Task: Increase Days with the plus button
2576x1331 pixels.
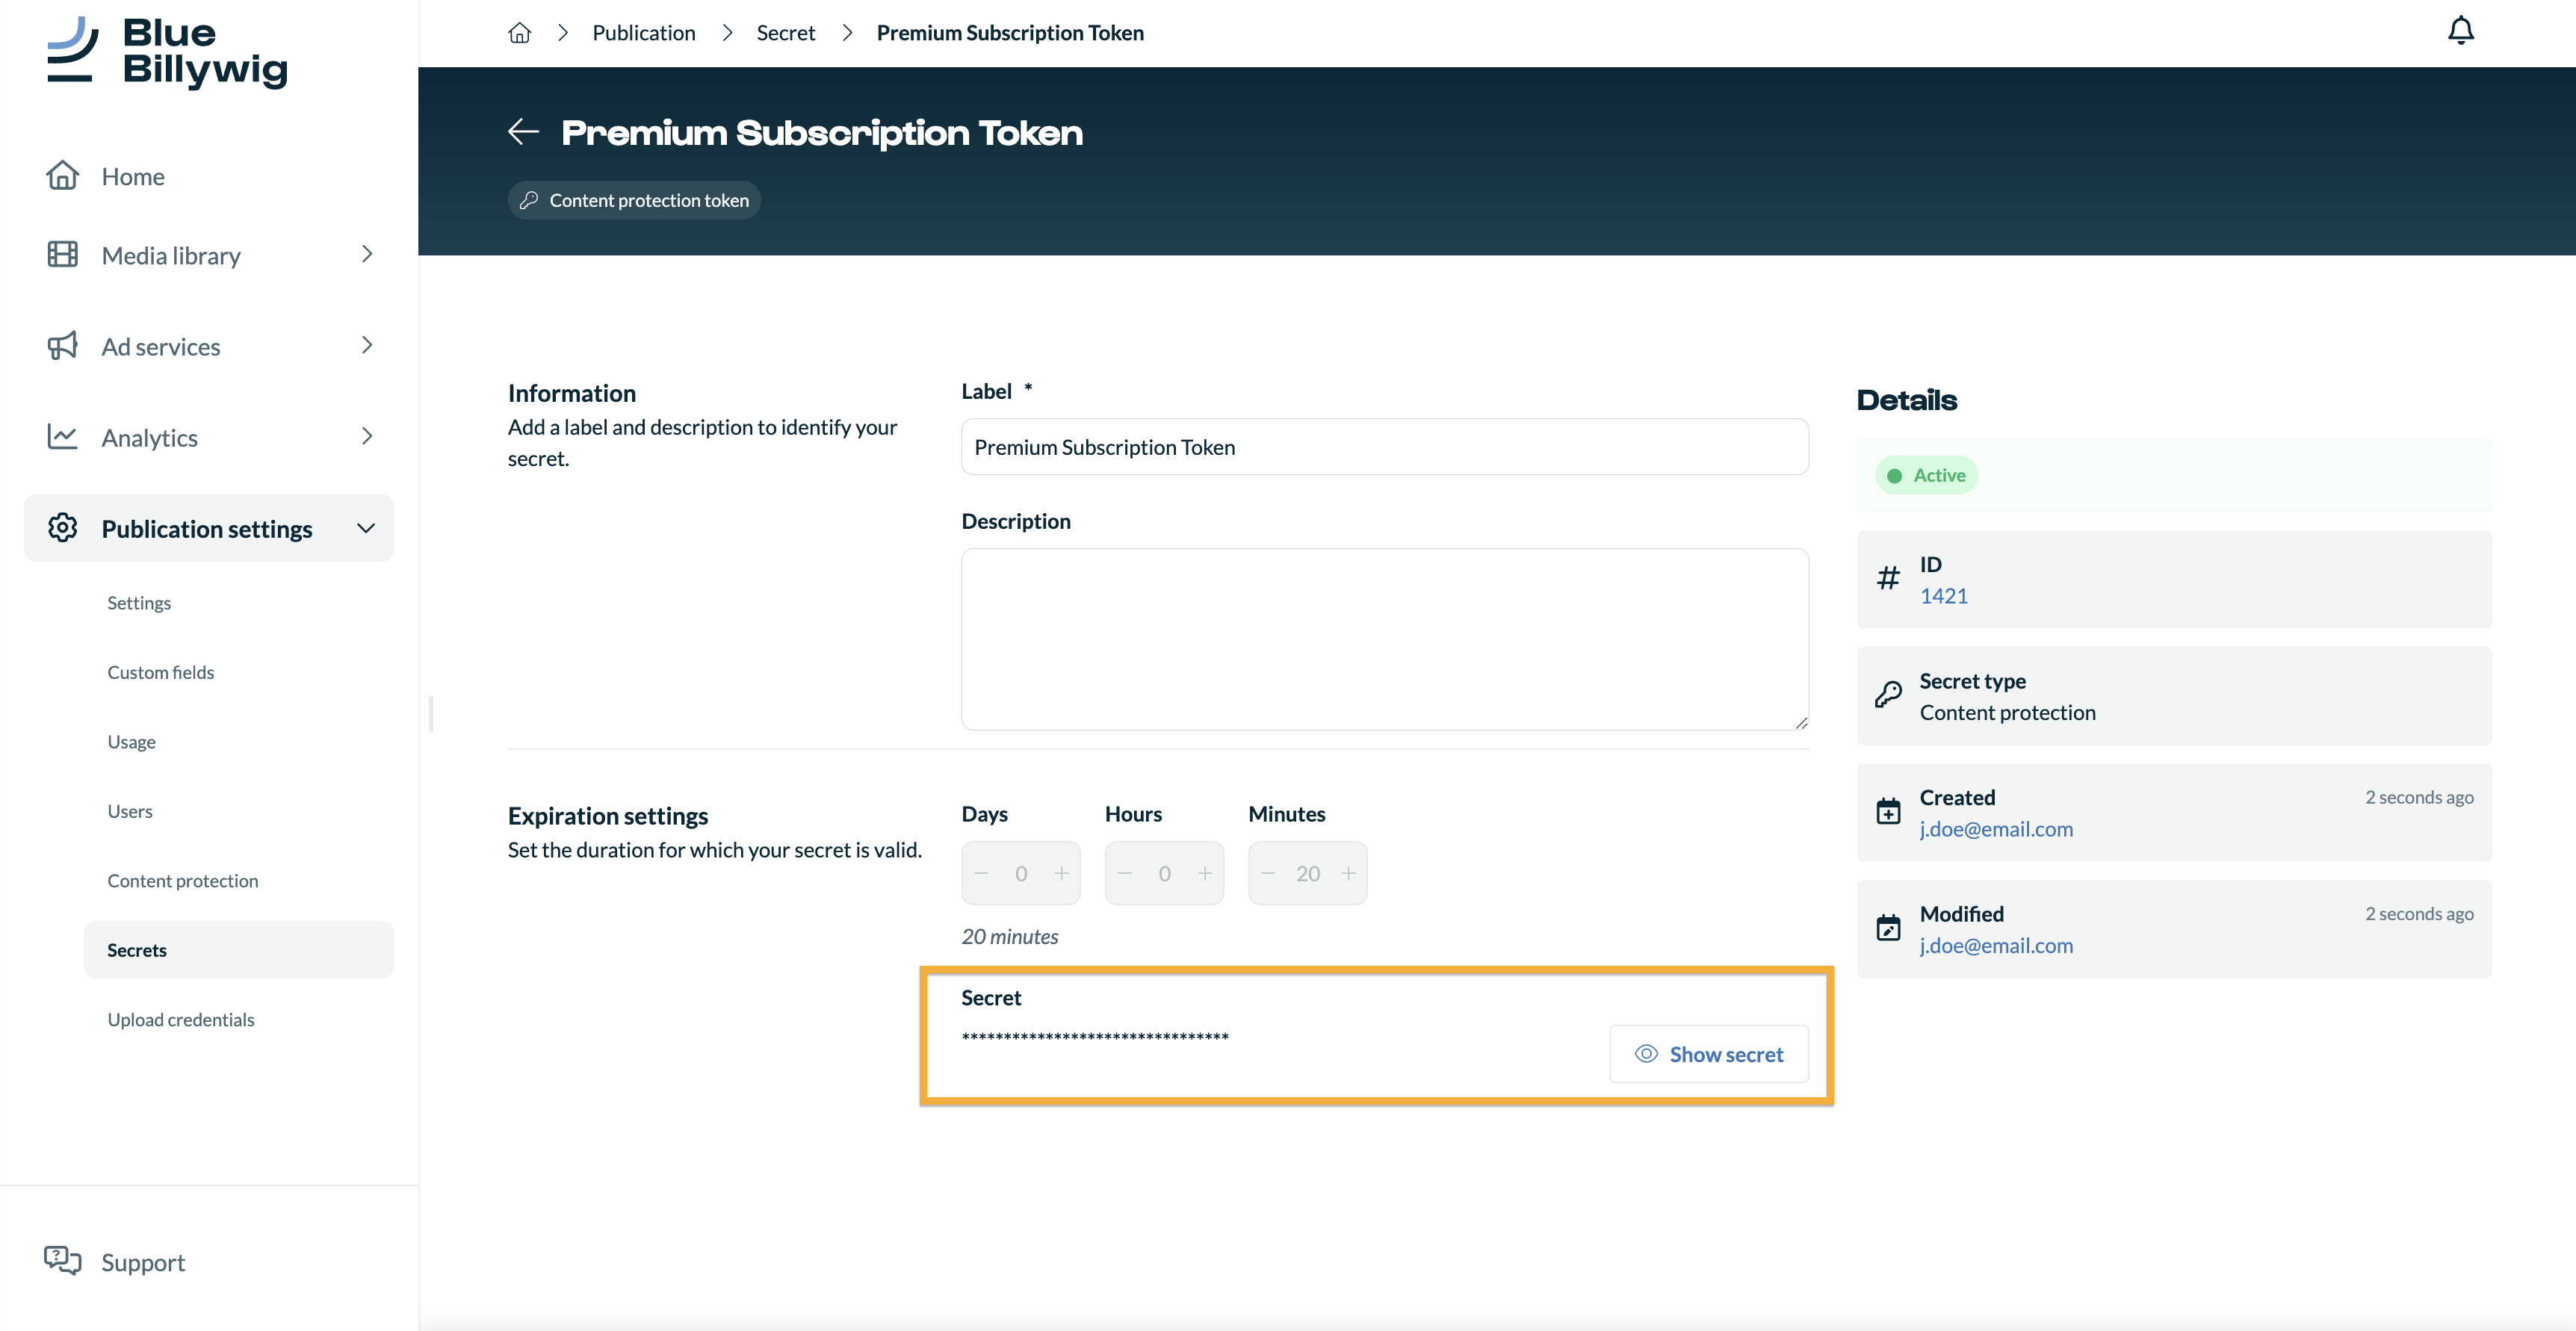Action: pyautogui.click(x=1061, y=873)
